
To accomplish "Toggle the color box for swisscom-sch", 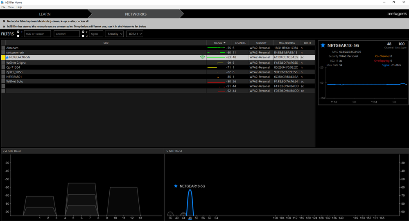I will point(3,53).
